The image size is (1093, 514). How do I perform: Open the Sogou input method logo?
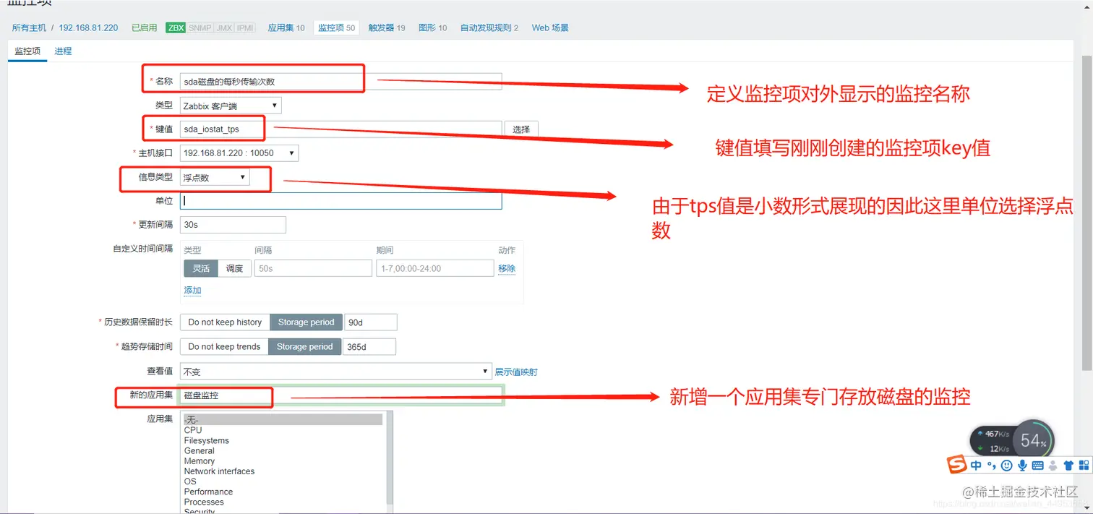click(x=958, y=464)
